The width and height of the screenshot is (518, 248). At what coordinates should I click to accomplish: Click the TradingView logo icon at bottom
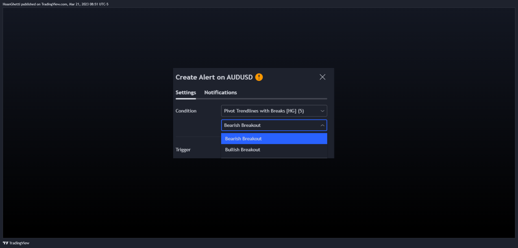(5, 243)
